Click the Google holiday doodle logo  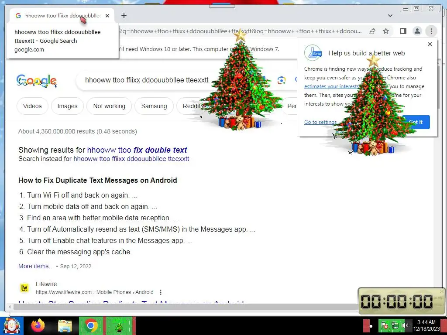[37, 81]
